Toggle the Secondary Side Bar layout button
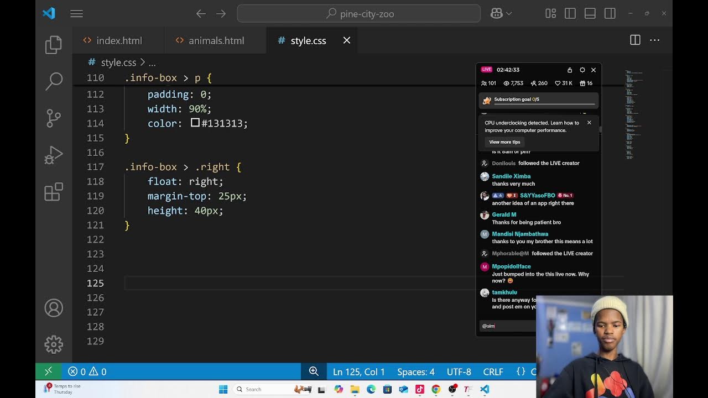The height and width of the screenshot is (398, 708). (x=610, y=14)
